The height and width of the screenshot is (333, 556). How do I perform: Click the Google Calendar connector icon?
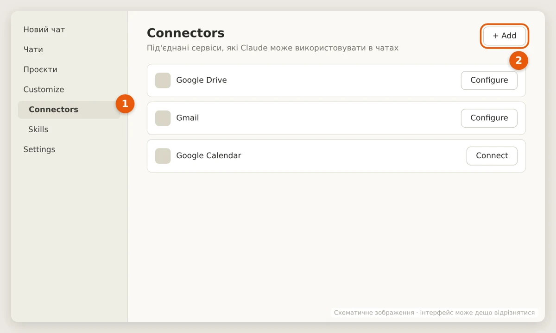(163, 156)
